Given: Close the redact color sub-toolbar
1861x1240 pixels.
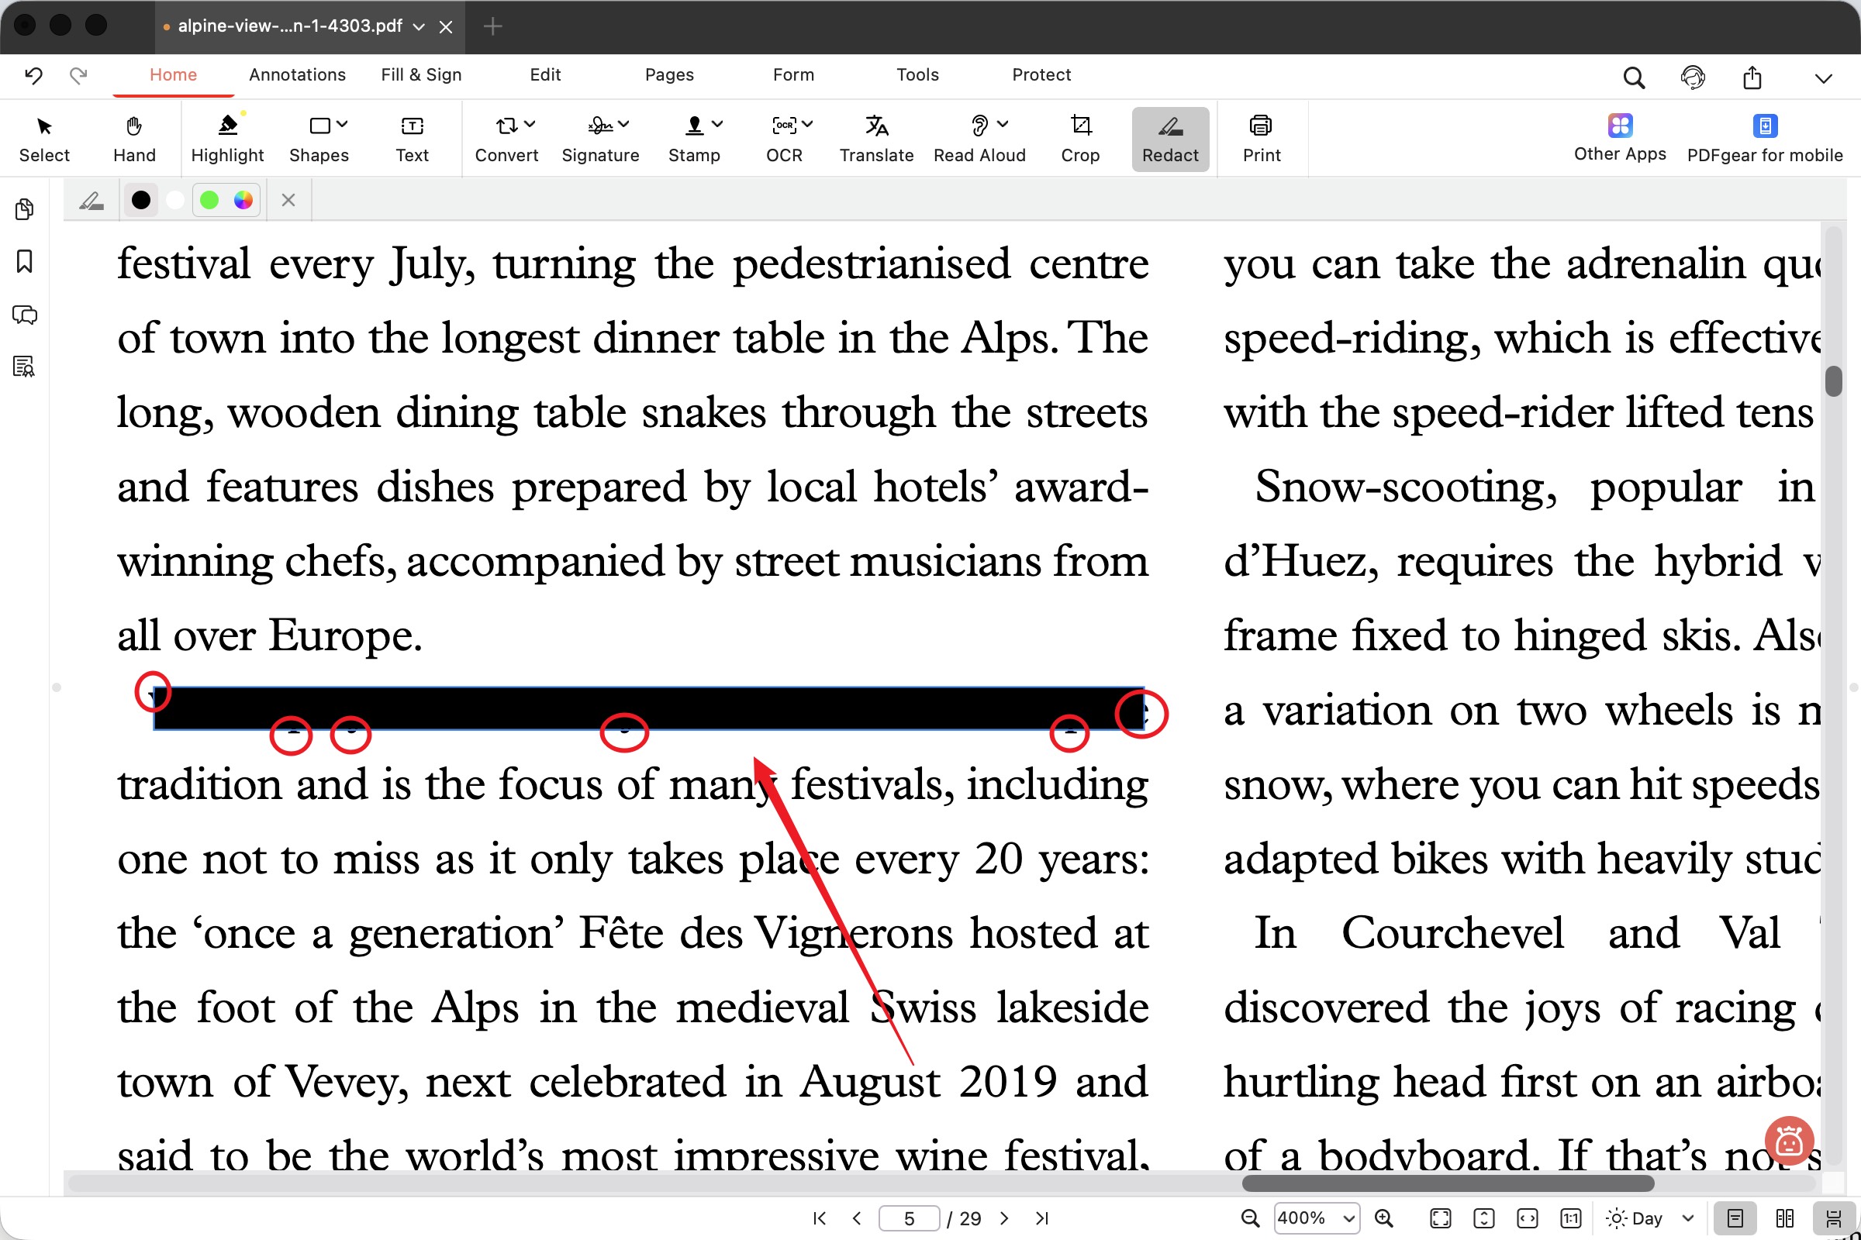Looking at the screenshot, I should click(x=288, y=200).
